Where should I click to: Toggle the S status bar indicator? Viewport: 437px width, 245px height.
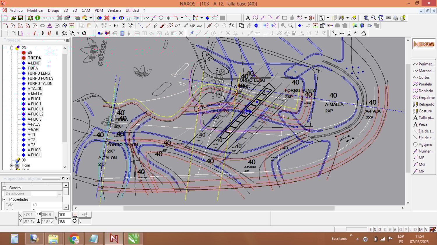(375, 230)
